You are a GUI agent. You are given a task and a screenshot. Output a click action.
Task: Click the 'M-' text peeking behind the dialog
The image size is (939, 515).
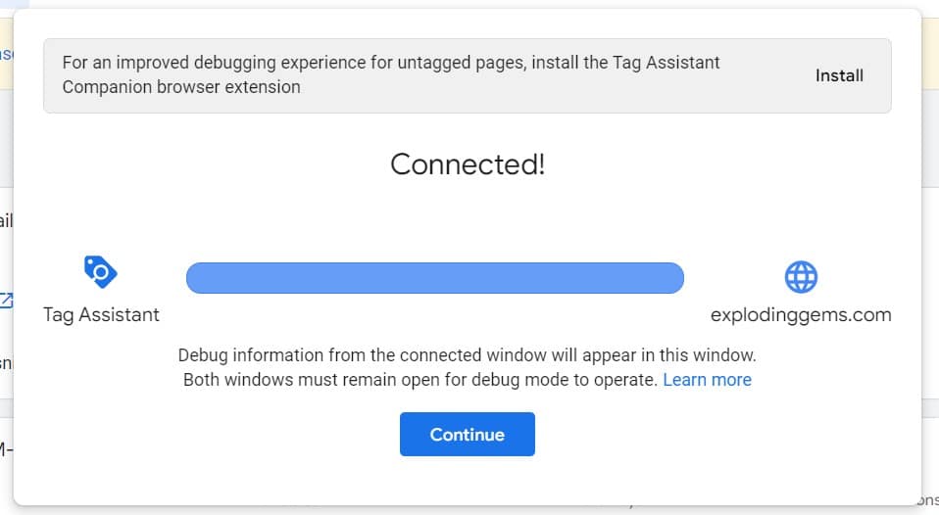[6, 449]
